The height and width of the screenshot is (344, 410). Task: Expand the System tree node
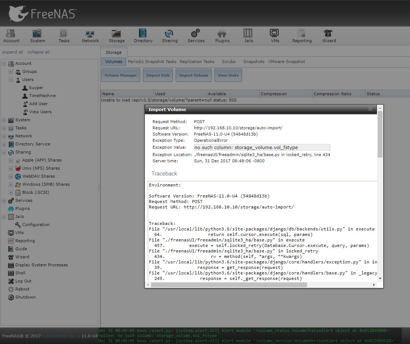[x=4, y=120]
